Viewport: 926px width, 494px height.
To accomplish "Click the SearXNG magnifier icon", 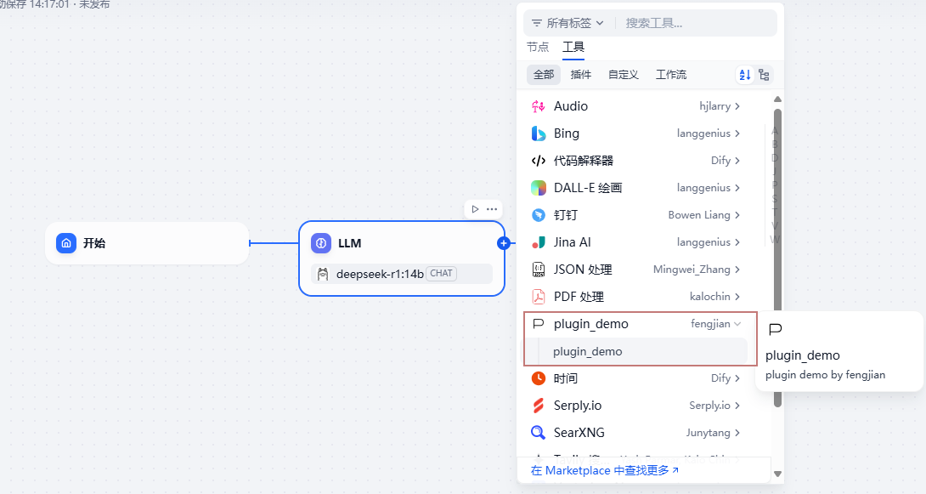I will pos(538,433).
